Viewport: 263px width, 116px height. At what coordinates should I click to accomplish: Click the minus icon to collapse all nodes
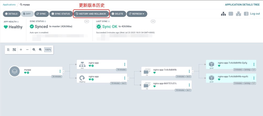click(27, 50)
